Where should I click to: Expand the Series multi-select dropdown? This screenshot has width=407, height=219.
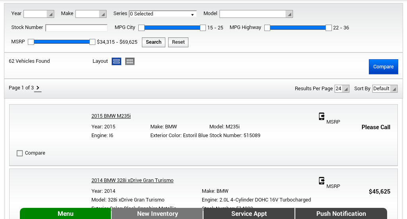click(x=163, y=14)
